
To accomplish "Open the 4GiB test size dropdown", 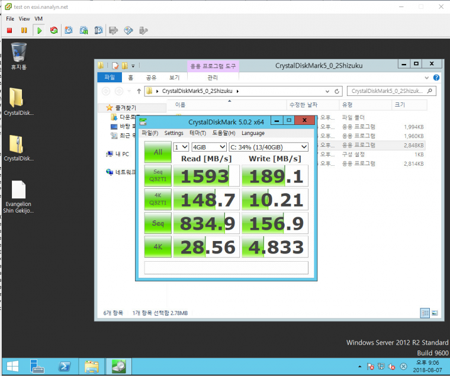I will click(209, 147).
